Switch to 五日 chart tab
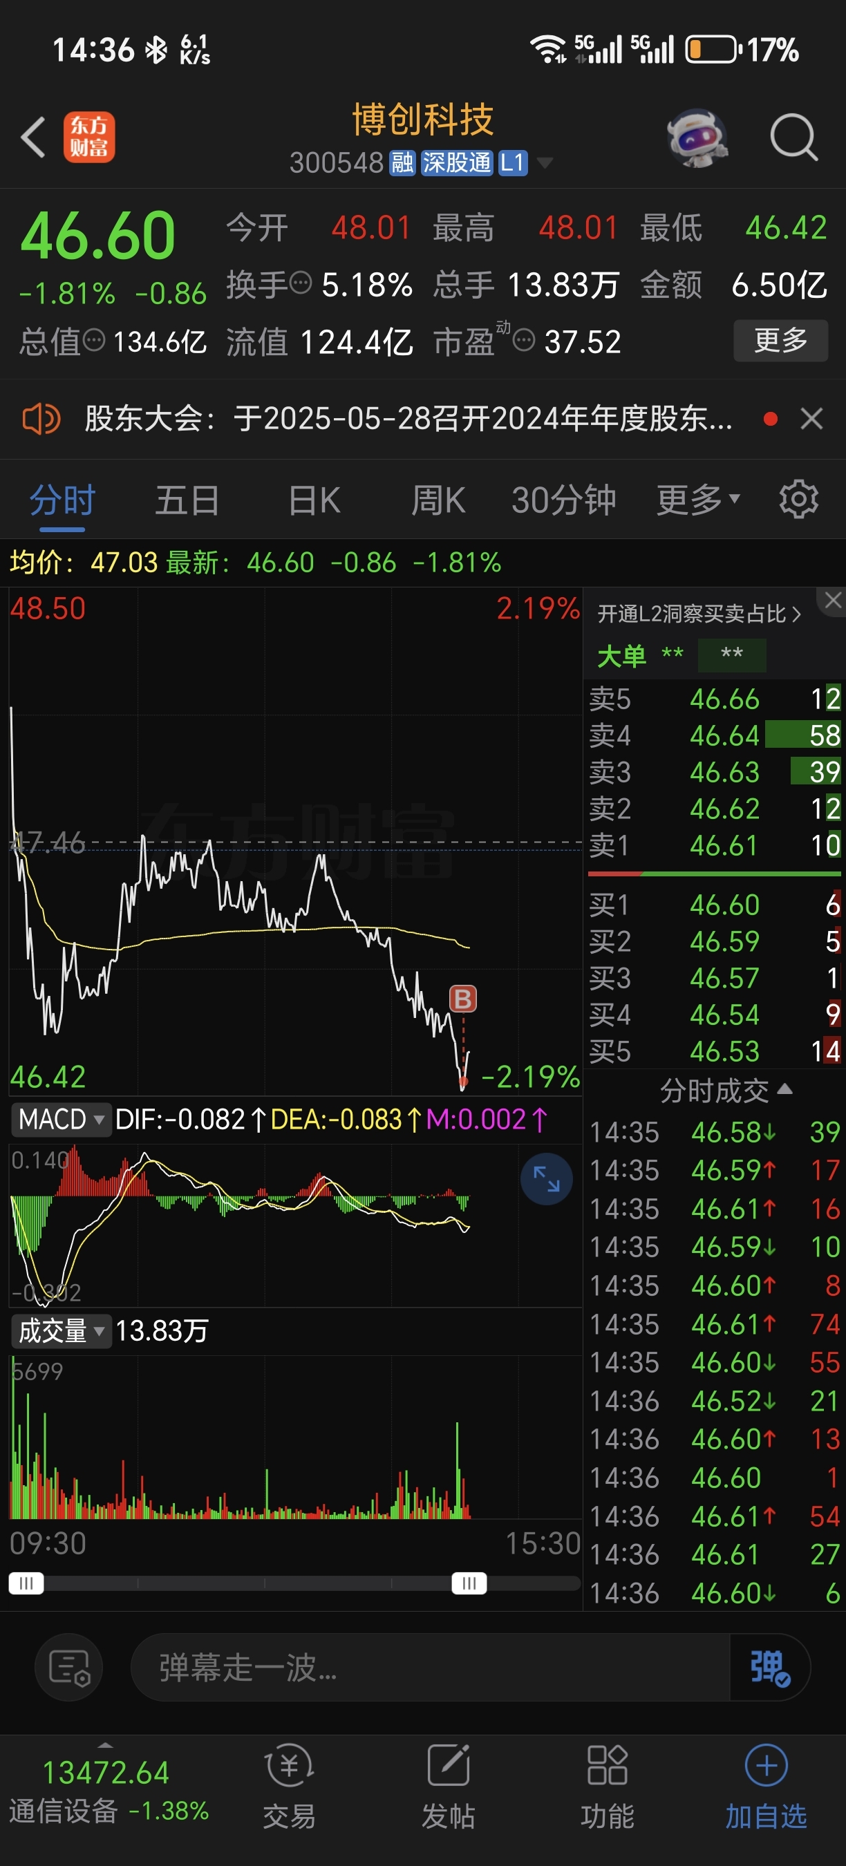The width and height of the screenshot is (846, 1866). pyautogui.click(x=187, y=500)
